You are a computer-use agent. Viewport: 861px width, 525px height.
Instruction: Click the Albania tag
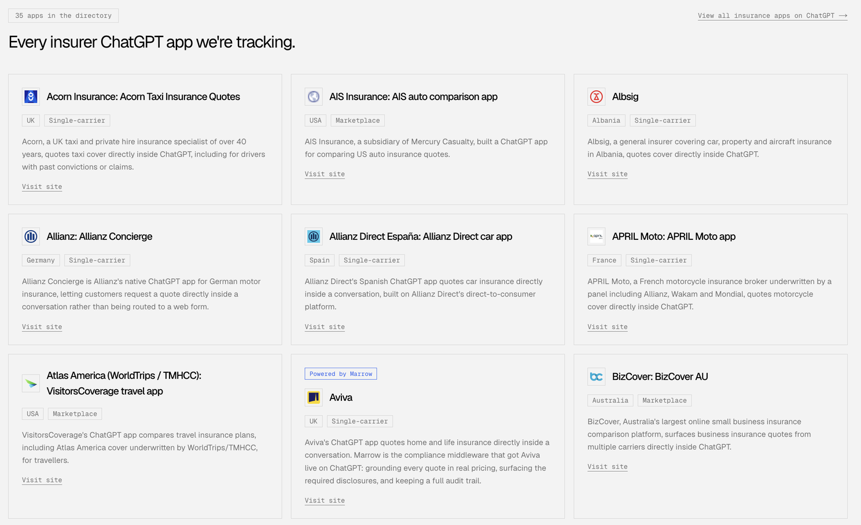[x=606, y=120]
